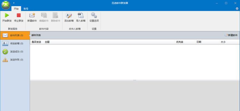This screenshot has height=111, width=240.
Task: Open 发送成功 (0) sidebar item
Action: tap(15, 52)
